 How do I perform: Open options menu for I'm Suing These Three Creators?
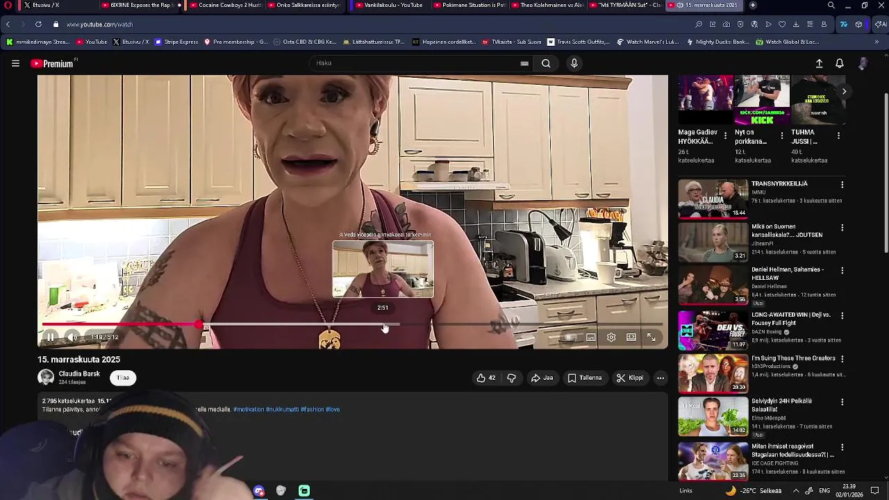pos(842,359)
